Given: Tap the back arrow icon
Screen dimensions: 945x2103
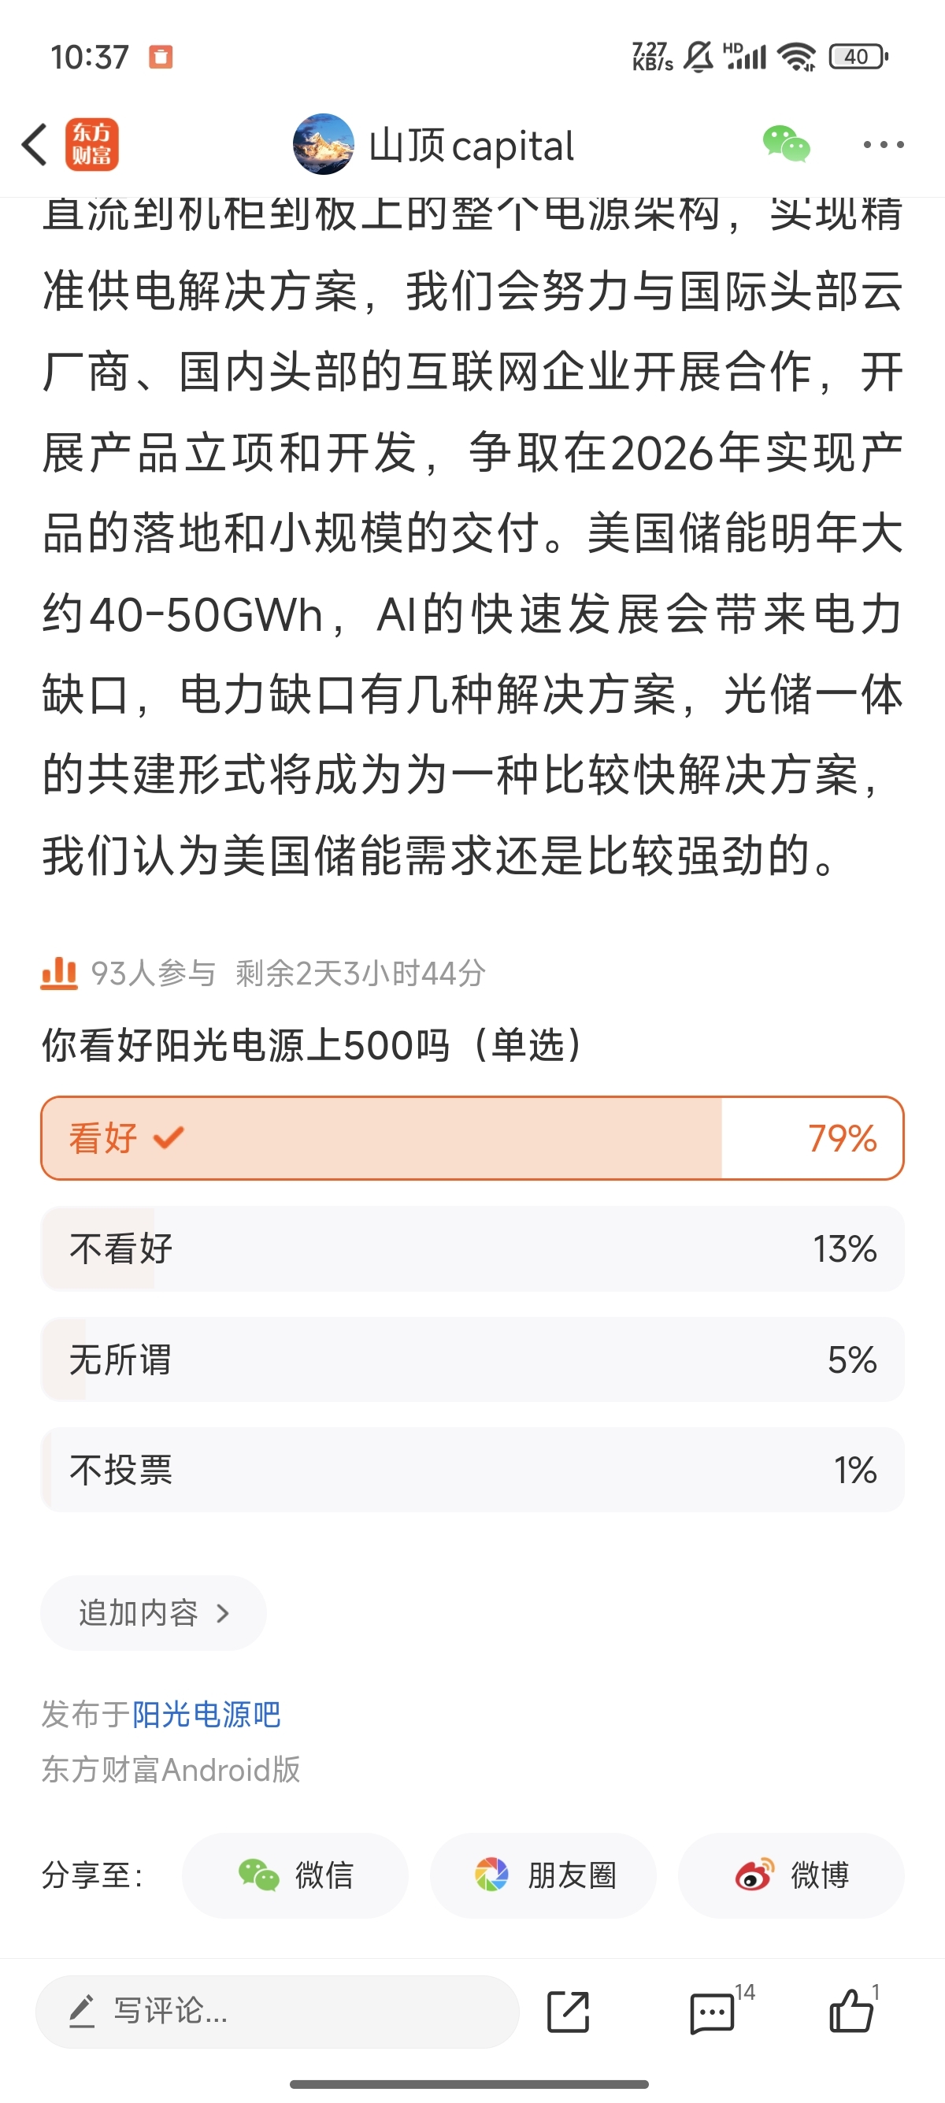Looking at the screenshot, I should tap(35, 145).
